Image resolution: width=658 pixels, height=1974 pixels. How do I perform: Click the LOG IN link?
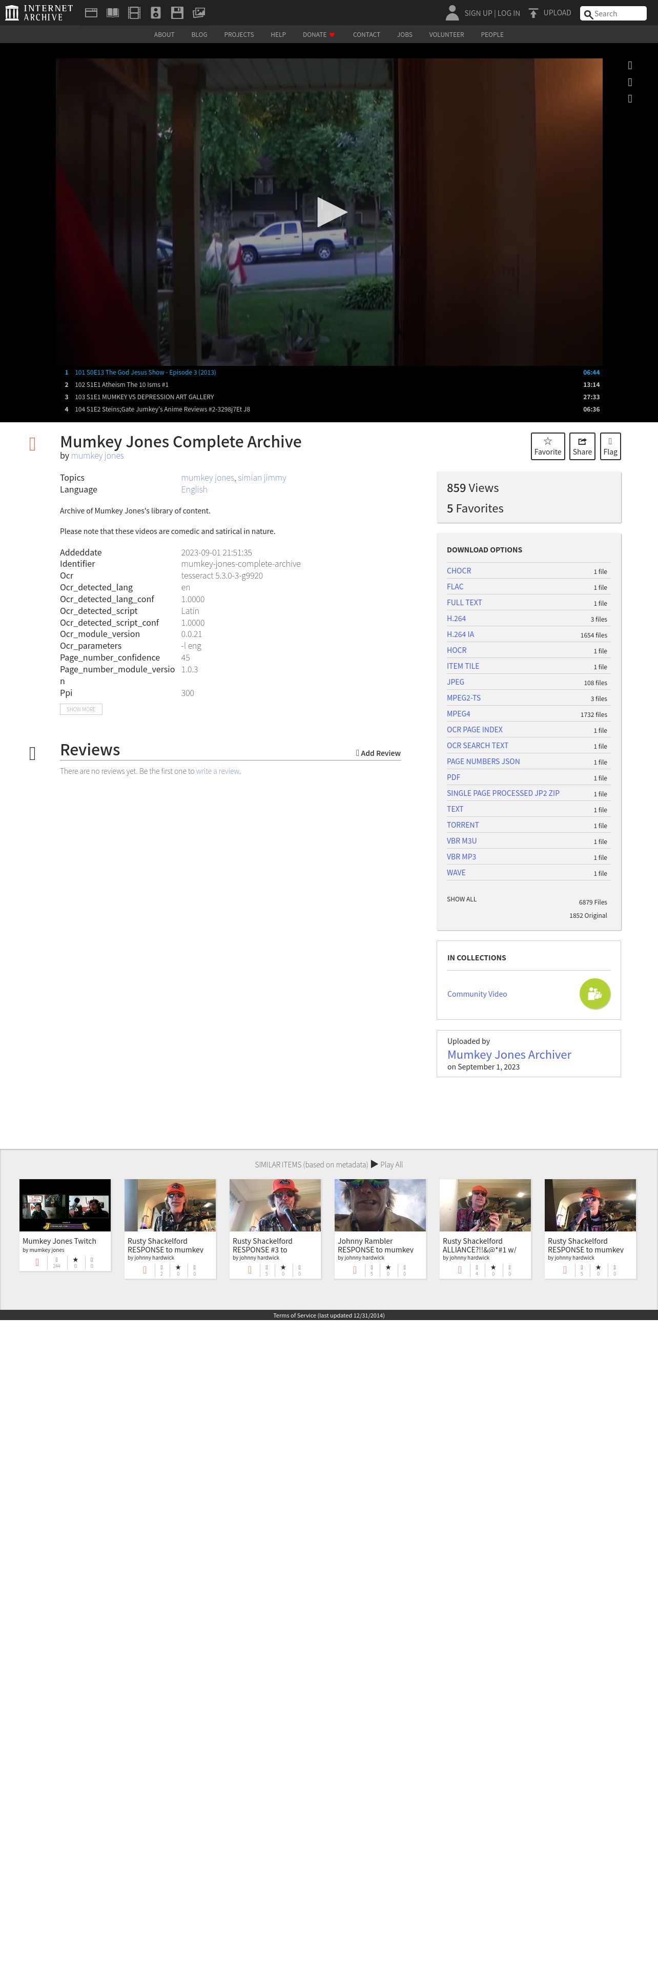coord(509,13)
